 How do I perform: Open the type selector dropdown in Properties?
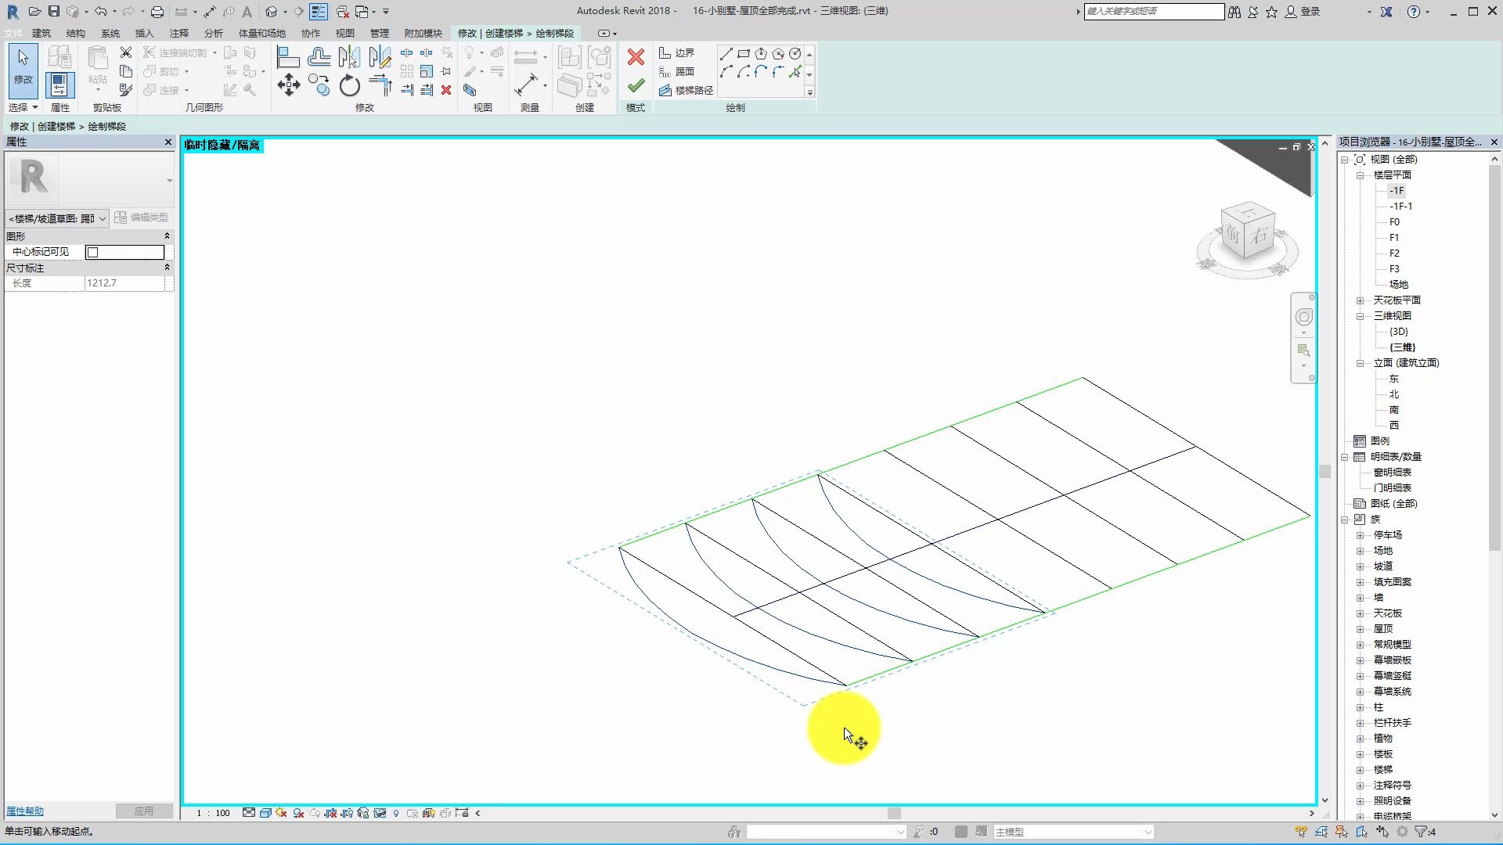(169, 181)
